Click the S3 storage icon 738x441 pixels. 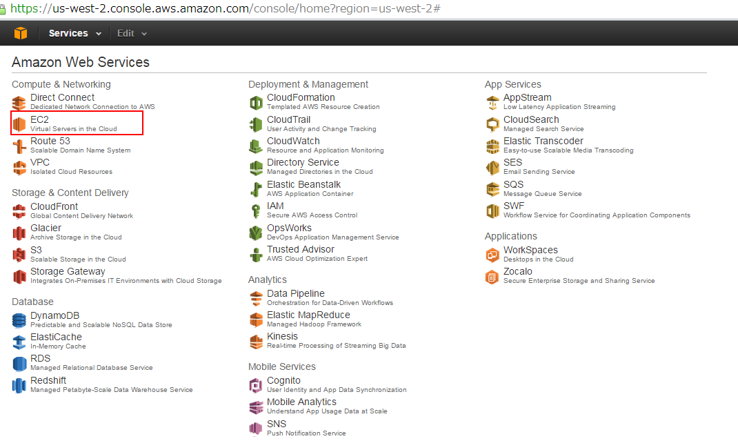tap(19, 255)
